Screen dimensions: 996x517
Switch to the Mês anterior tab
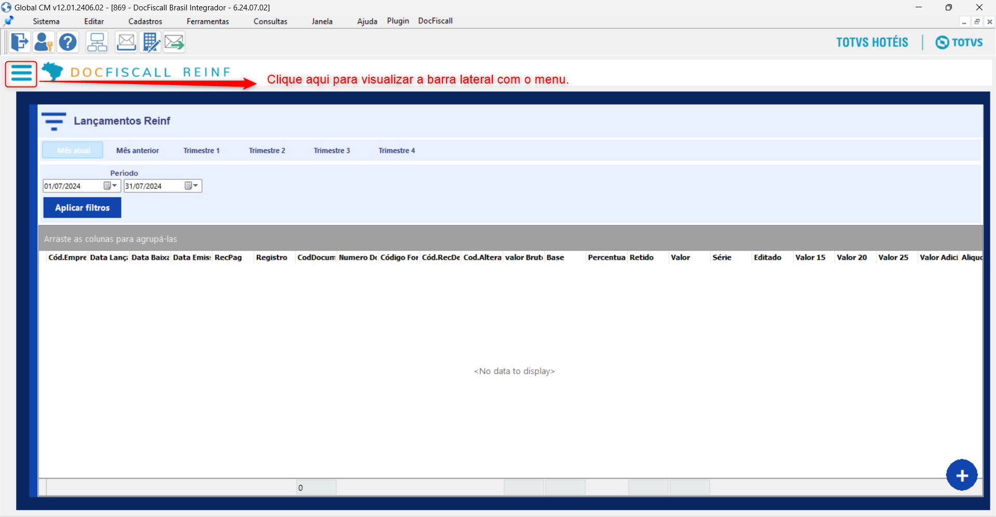[137, 150]
